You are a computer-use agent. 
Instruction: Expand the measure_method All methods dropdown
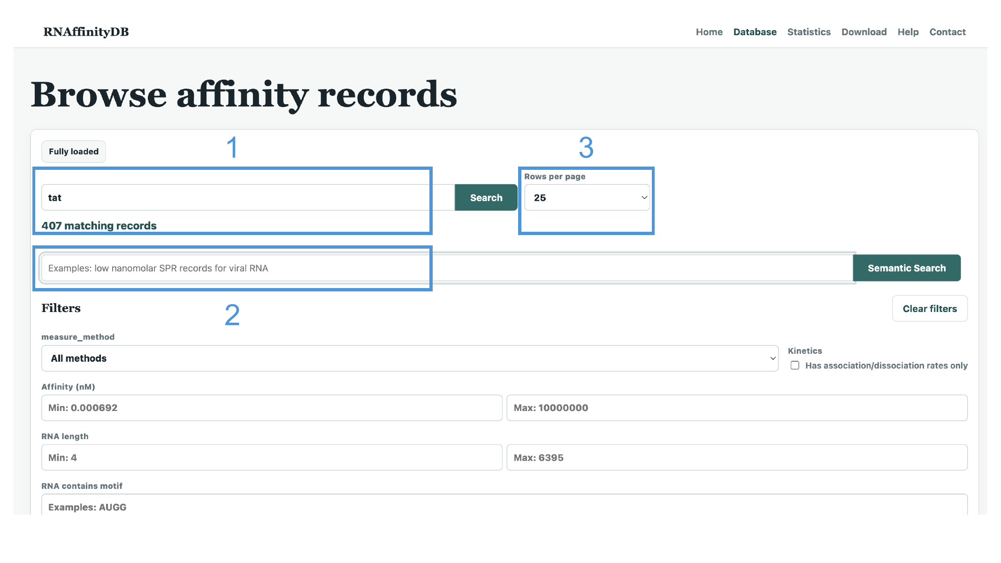point(409,358)
